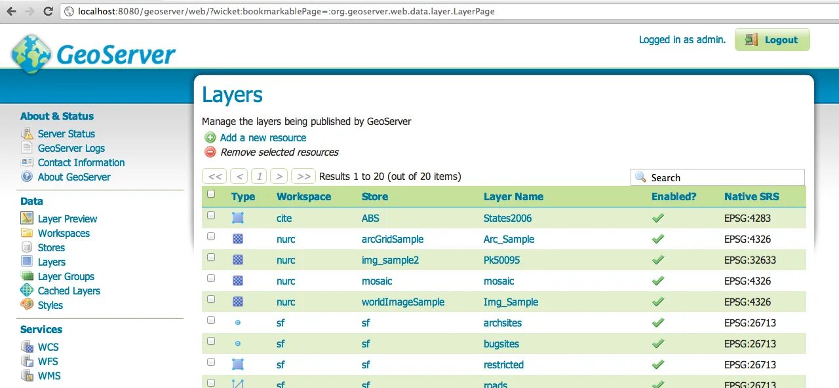Click polygon type icon for States2006
The width and height of the screenshot is (839, 388).
click(x=238, y=218)
